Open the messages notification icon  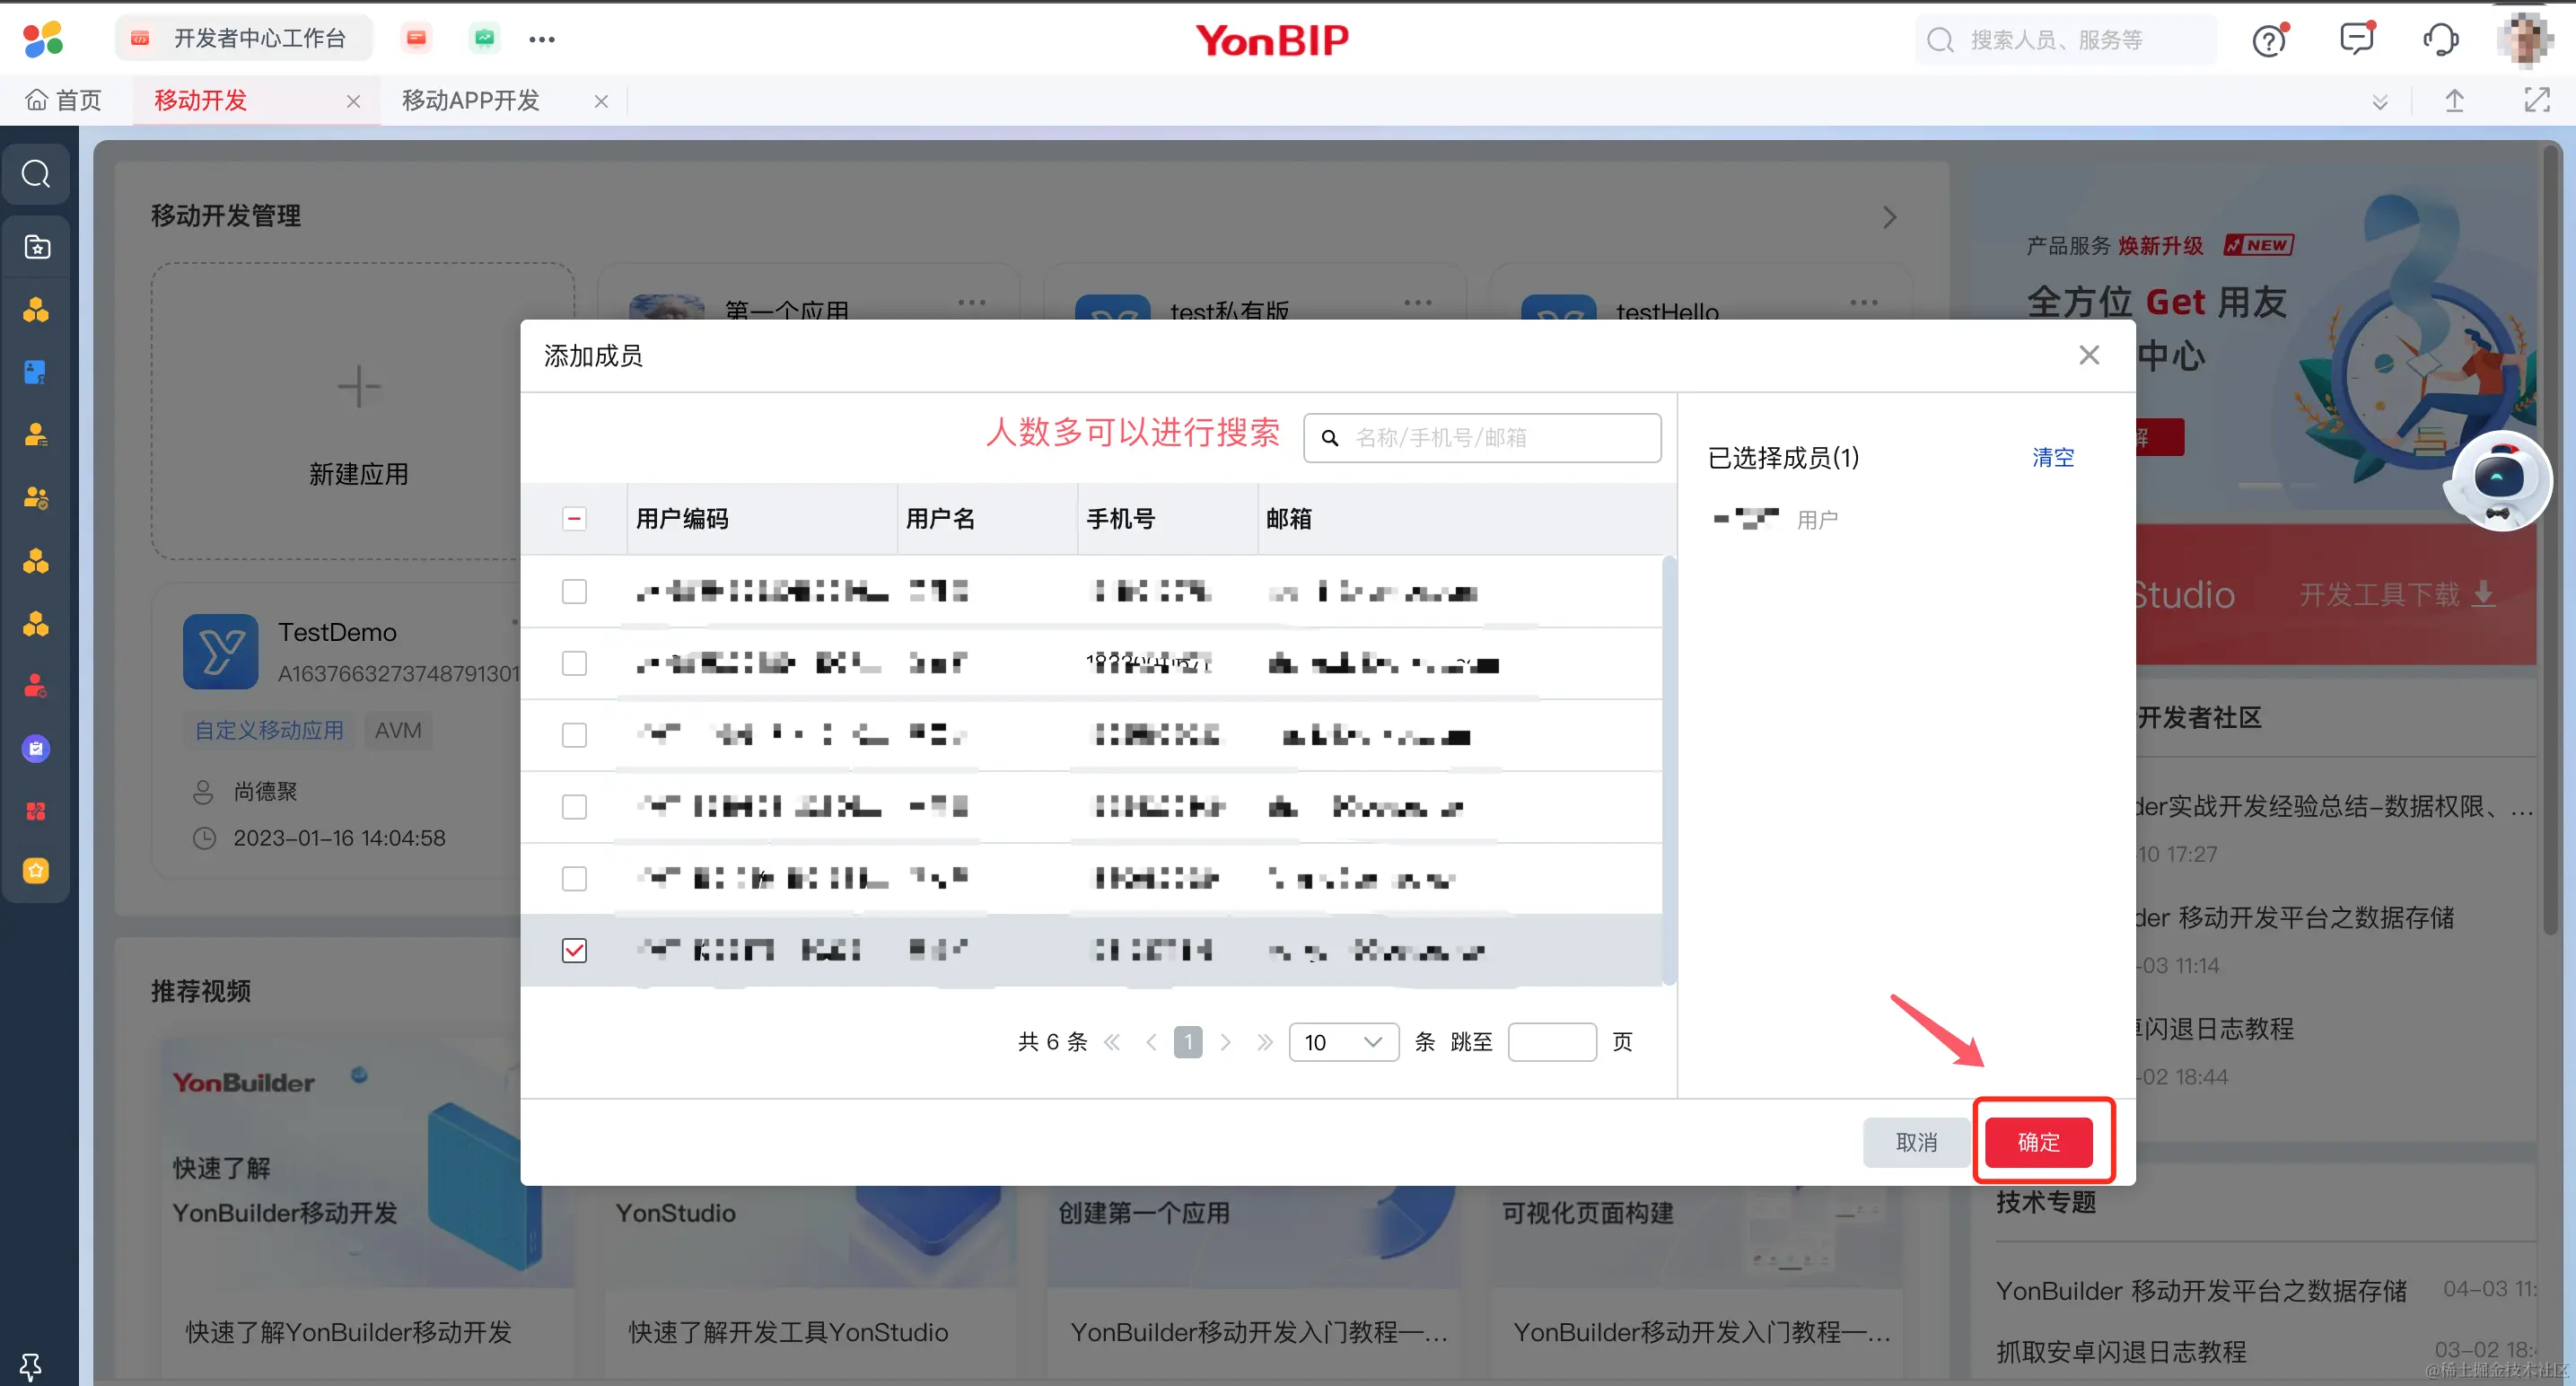[x=2357, y=39]
